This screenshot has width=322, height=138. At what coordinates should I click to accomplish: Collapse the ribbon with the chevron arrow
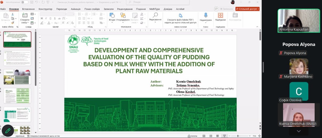point(258,27)
